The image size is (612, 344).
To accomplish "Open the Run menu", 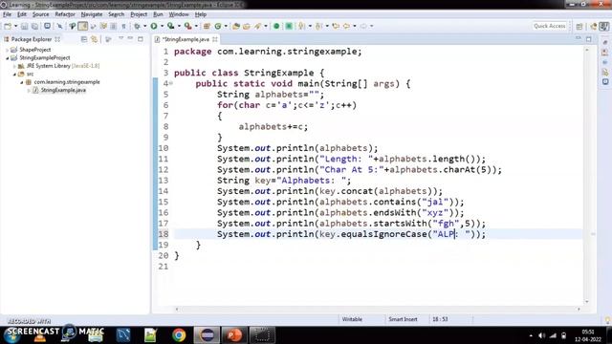I will 158,14.
